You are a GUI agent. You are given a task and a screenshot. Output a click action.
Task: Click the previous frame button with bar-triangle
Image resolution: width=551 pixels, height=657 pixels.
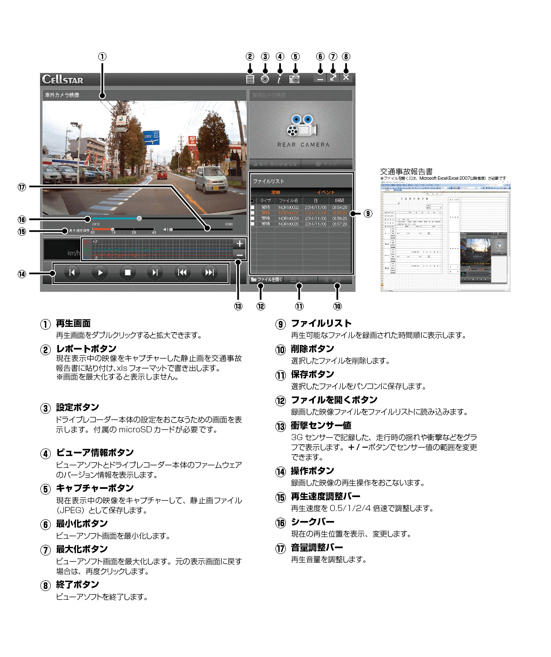72,272
